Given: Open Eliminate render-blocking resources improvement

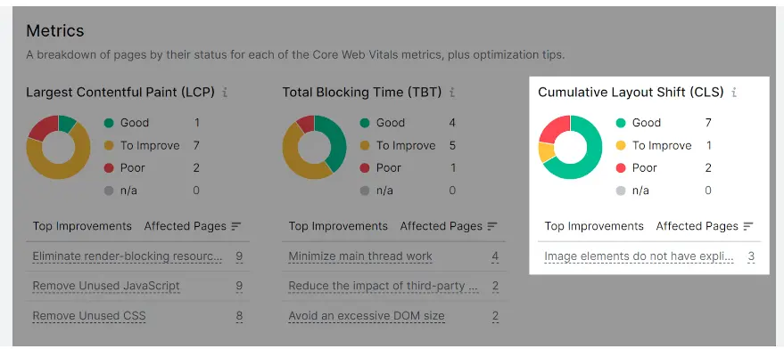Looking at the screenshot, I should point(128,256).
